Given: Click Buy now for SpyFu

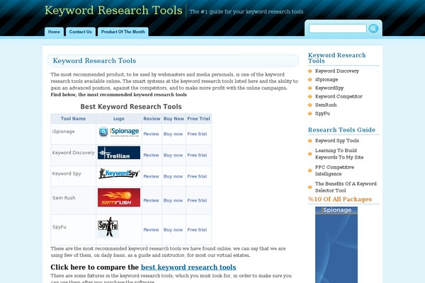Looking at the screenshot, I should [174, 230].
